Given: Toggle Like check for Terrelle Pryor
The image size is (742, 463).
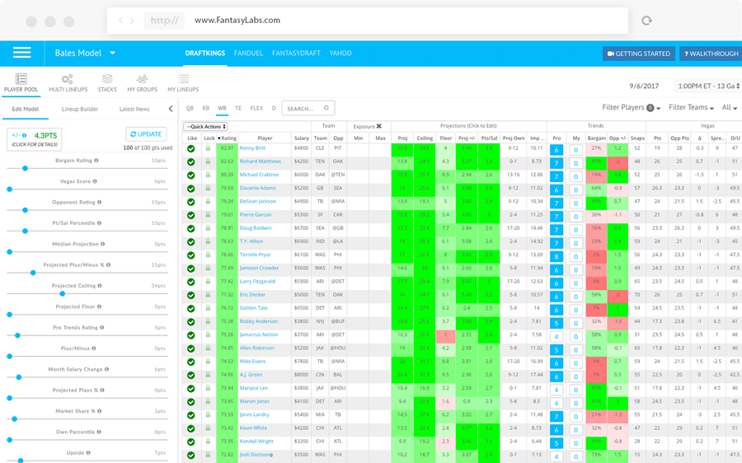Looking at the screenshot, I should pos(190,255).
